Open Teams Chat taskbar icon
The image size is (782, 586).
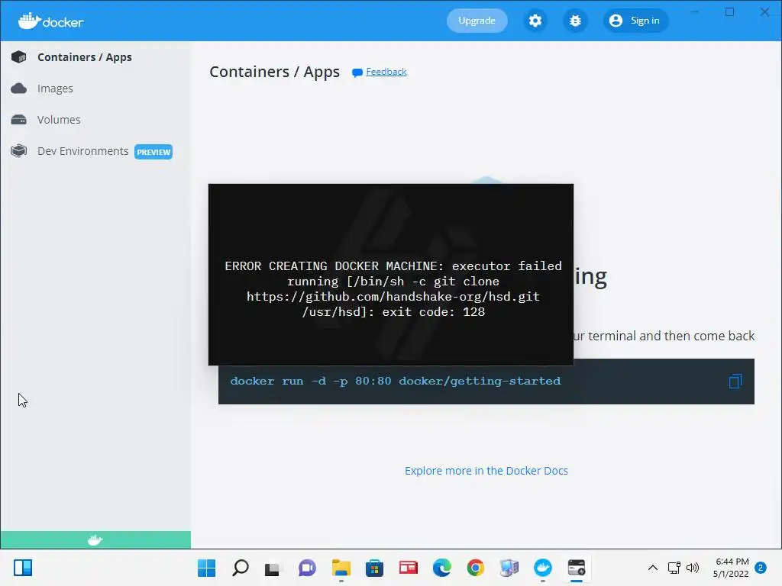coord(307,568)
